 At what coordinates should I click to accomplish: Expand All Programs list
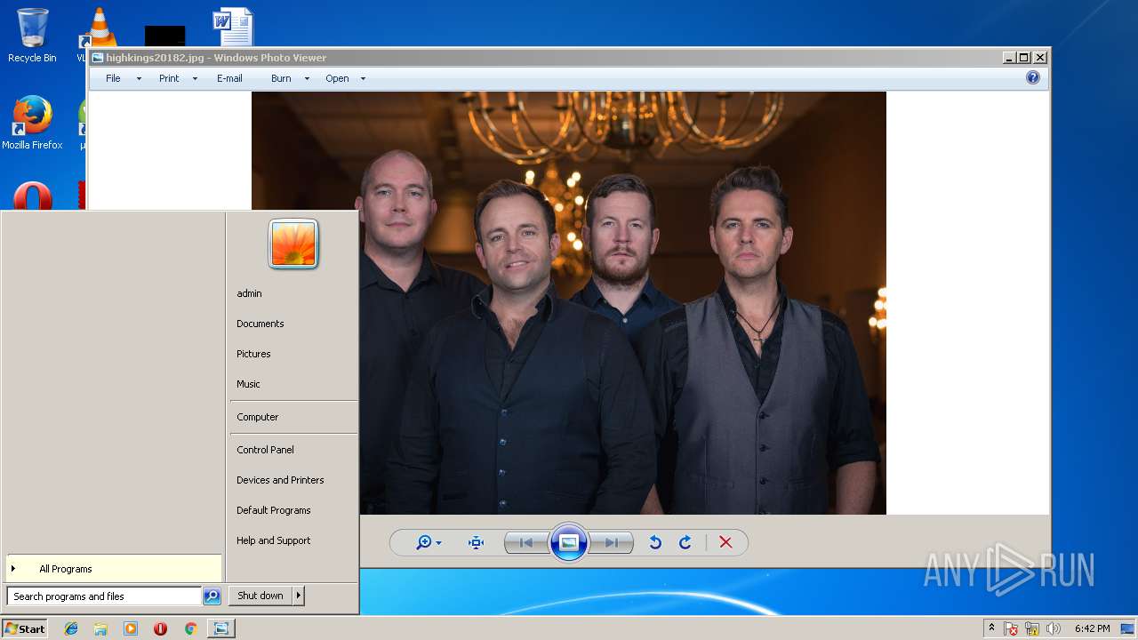(114, 569)
